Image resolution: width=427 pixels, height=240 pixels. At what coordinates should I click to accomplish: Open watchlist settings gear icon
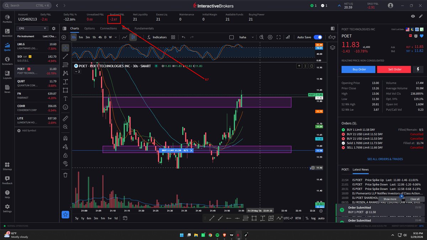[x=54, y=28]
